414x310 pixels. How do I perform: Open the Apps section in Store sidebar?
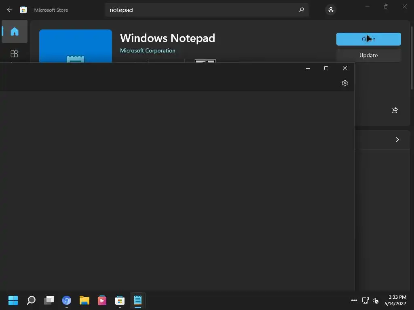(14, 54)
